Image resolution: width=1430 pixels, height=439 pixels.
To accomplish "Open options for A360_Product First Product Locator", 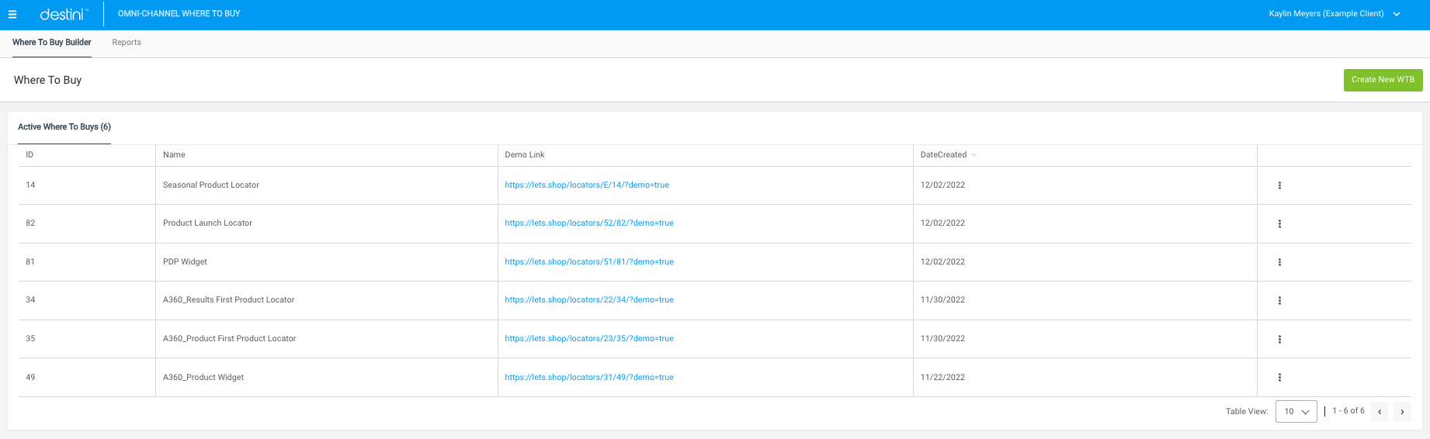I will (x=1279, y=339).
